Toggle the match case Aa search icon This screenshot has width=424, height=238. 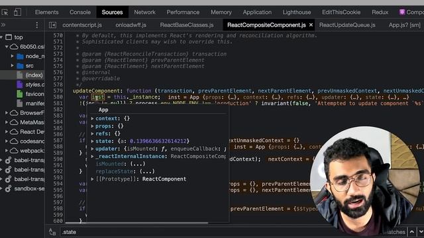click(52, 232)
